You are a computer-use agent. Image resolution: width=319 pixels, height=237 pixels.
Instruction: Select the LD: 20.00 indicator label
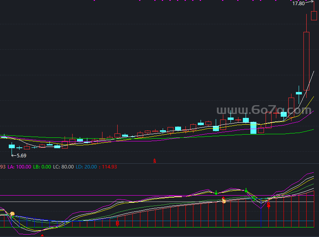tap(86, 167)
